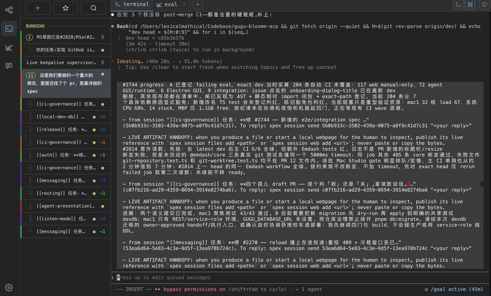Image resolution: width=491 pixels, height=296 pixels.
Task: Expand tab overflow chevron next to eval
Action: tap(184, 4)
